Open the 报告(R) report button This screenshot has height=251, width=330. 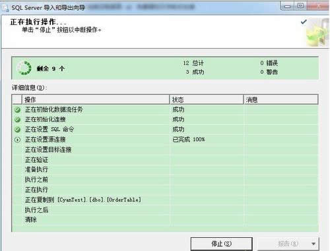[x=288, y=244]
